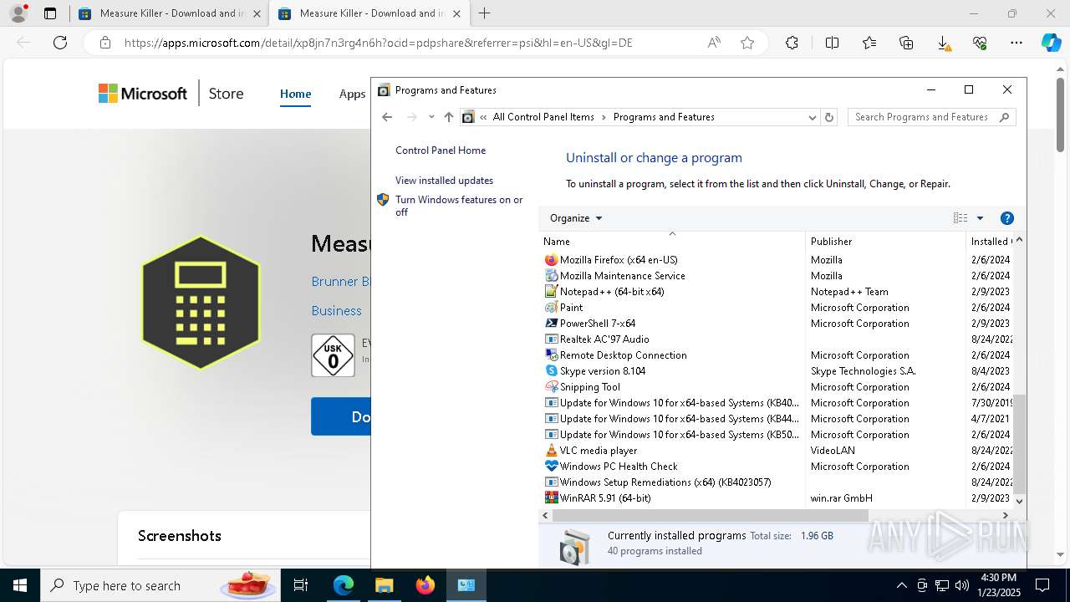The height and width of the screenshot is (602, 1070).
Task: Reload the Edge browser page
Action: [x=60, y=43]
